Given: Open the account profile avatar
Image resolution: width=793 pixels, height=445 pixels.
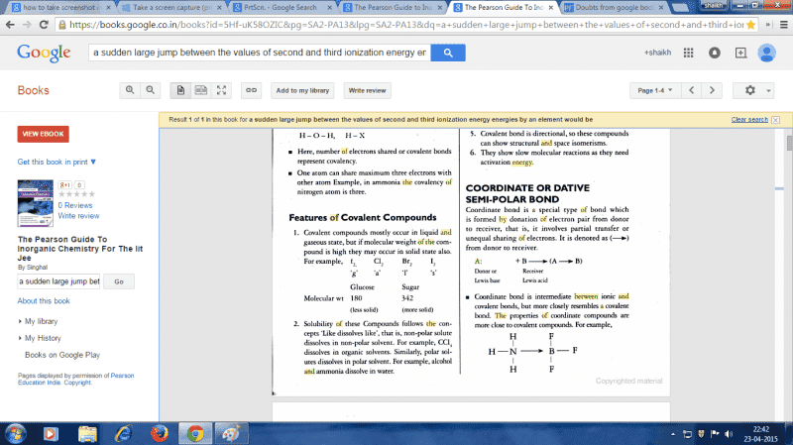Looking at the screenshot, I should (x=766, y=53).
